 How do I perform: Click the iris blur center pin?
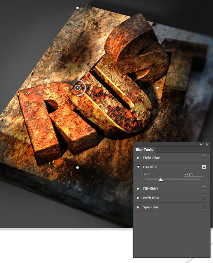coord(77,88)
